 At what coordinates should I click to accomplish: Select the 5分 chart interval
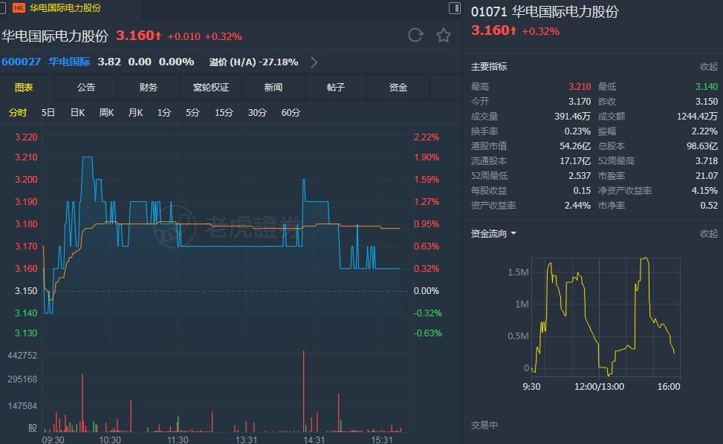tap(192, 113)
